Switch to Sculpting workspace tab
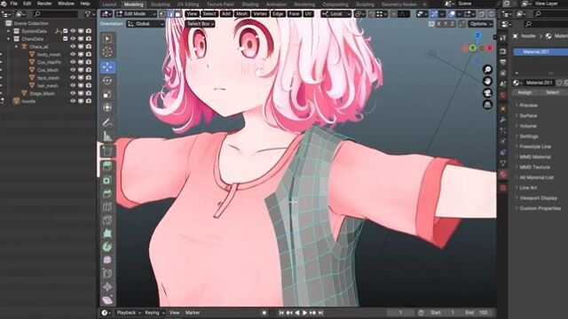The height and width of the screenshot is (319, 568). [x=160, y=4]
